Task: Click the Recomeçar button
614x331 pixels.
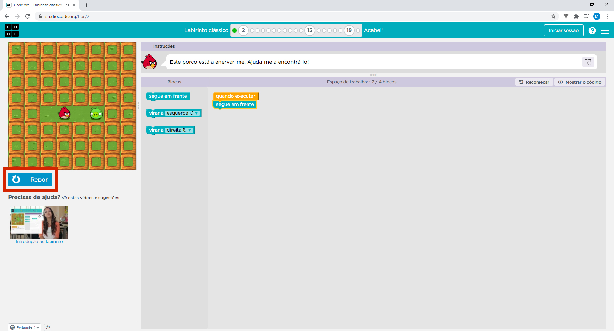Action: pyautogui.click(x=534, y=82)
